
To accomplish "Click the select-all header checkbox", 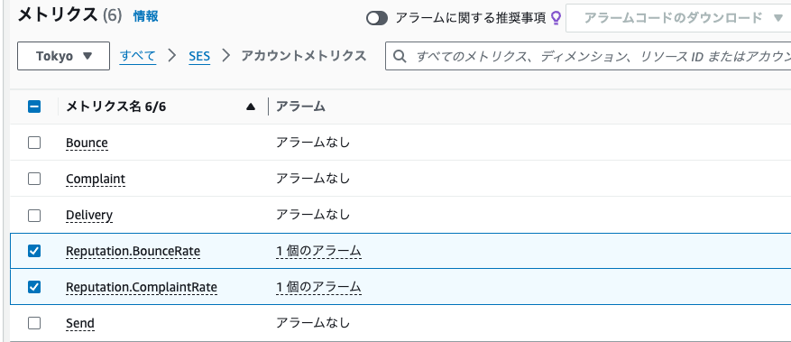I will 33,106.
